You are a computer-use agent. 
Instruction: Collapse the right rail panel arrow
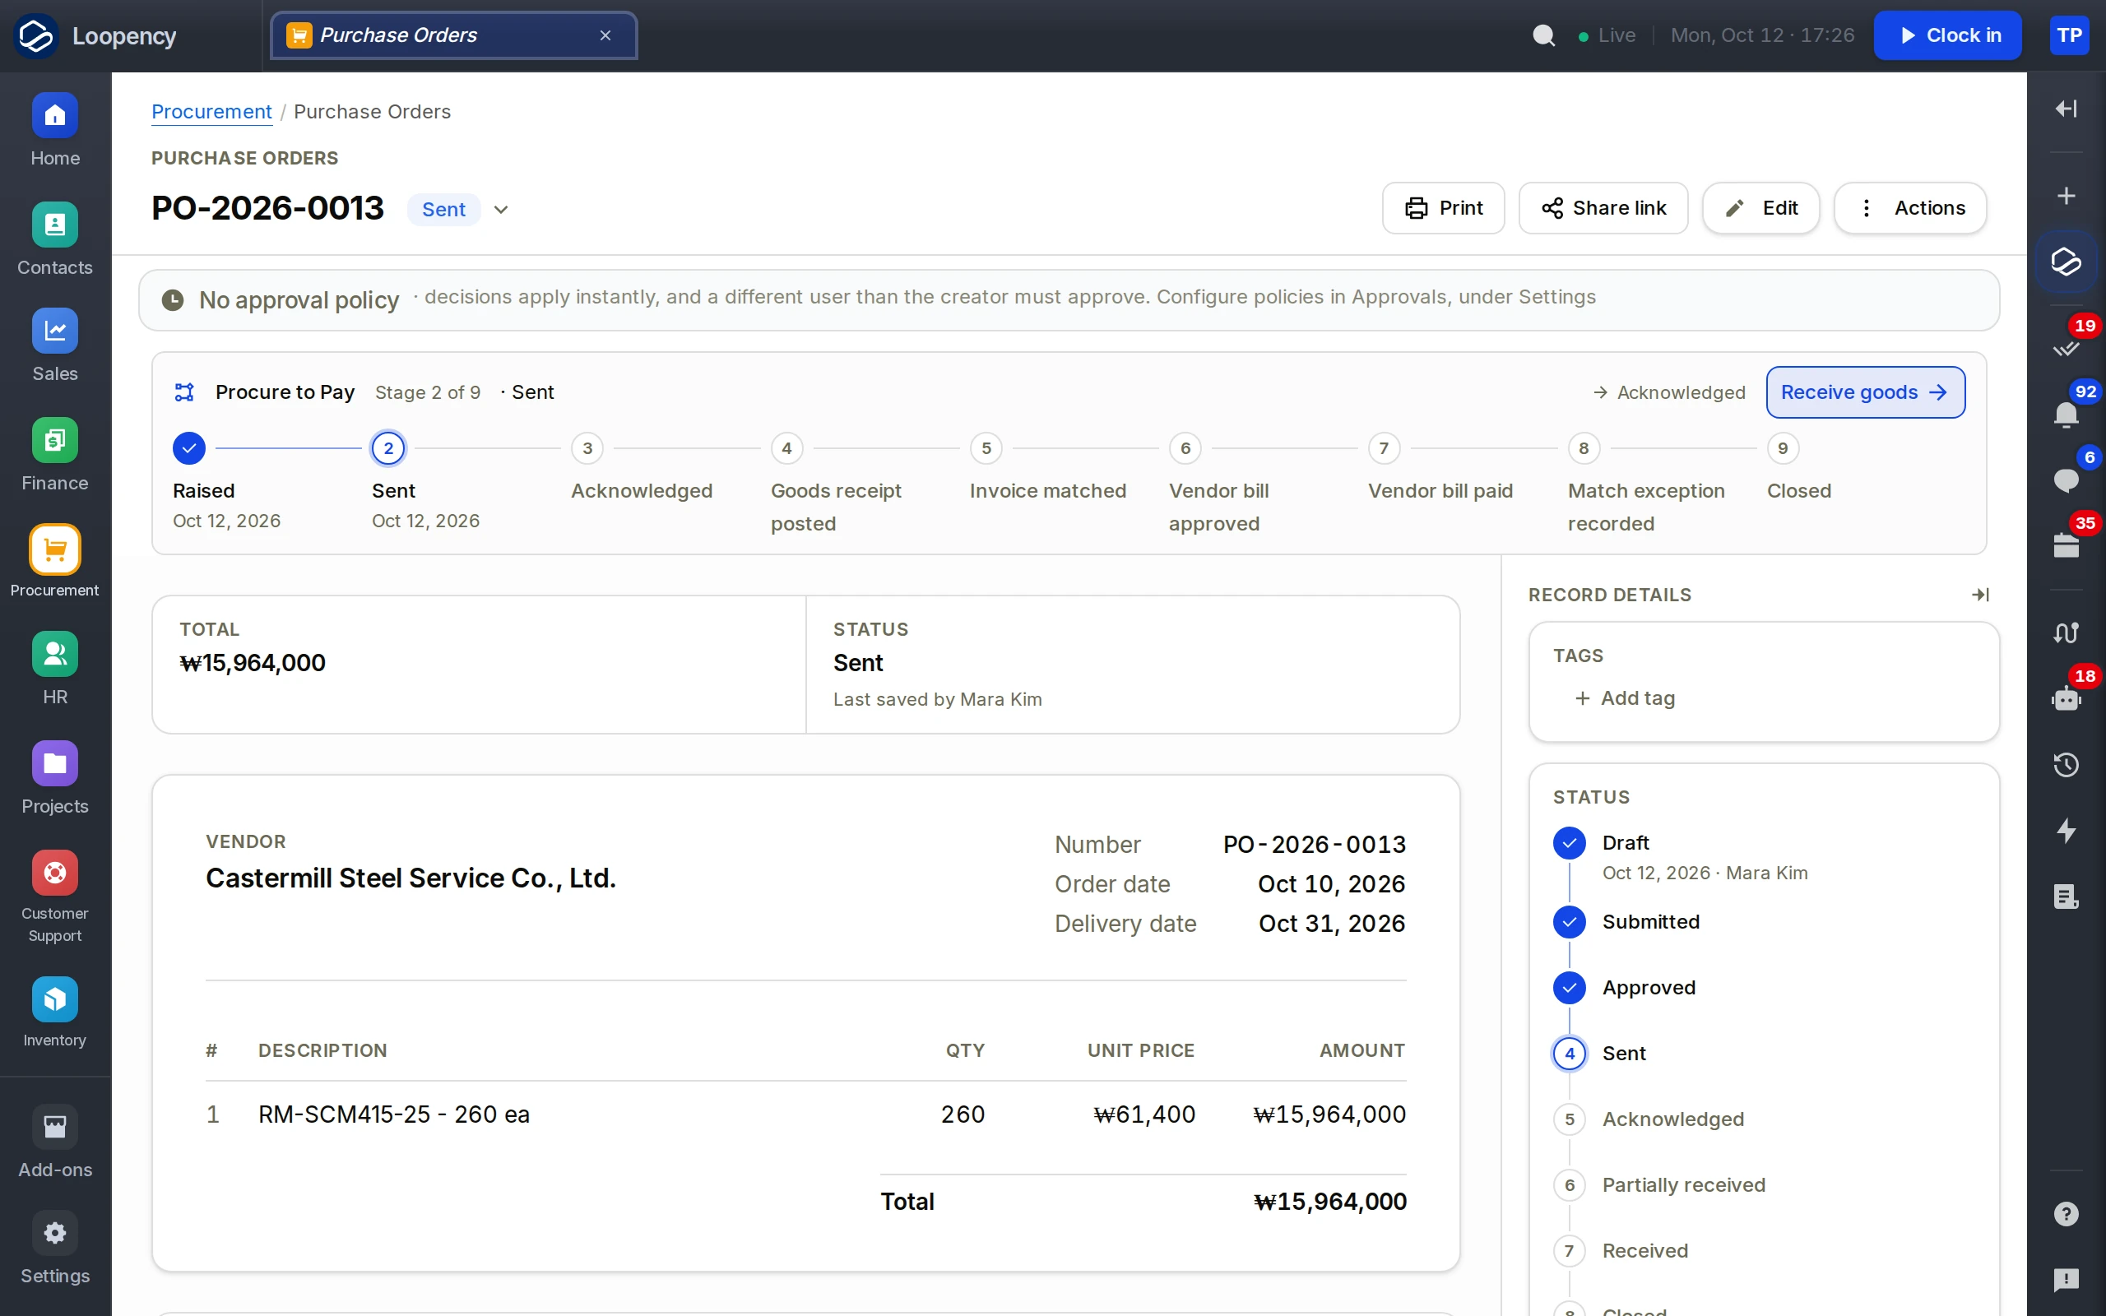(2066, 108)
